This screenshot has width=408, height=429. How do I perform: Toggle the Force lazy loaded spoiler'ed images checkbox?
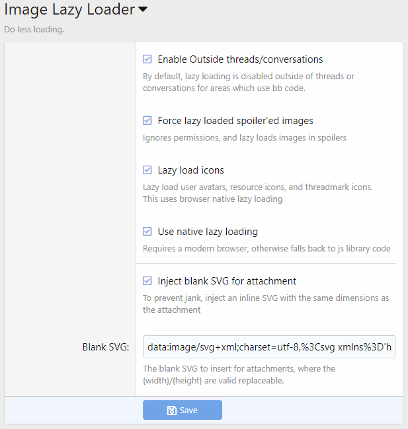147,121
